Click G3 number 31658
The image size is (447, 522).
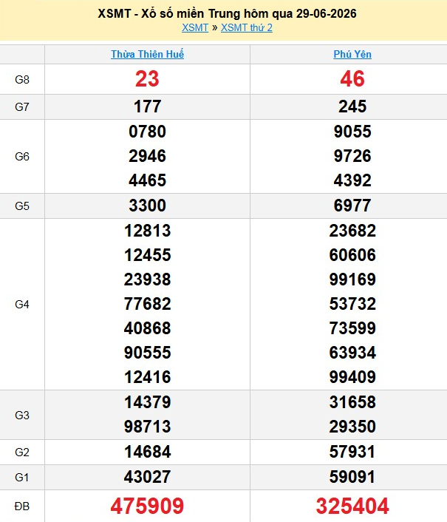(x=352, y=402)
